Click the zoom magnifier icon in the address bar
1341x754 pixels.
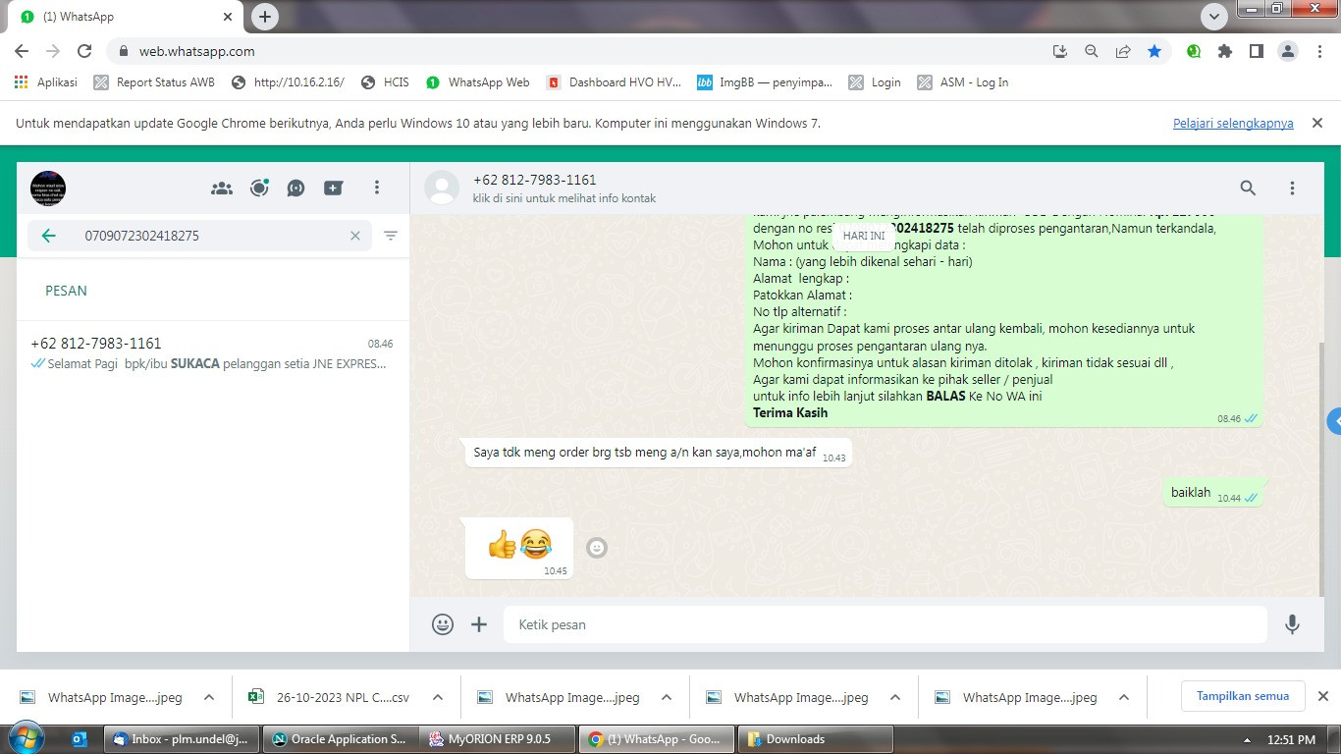pos(1092,51)
